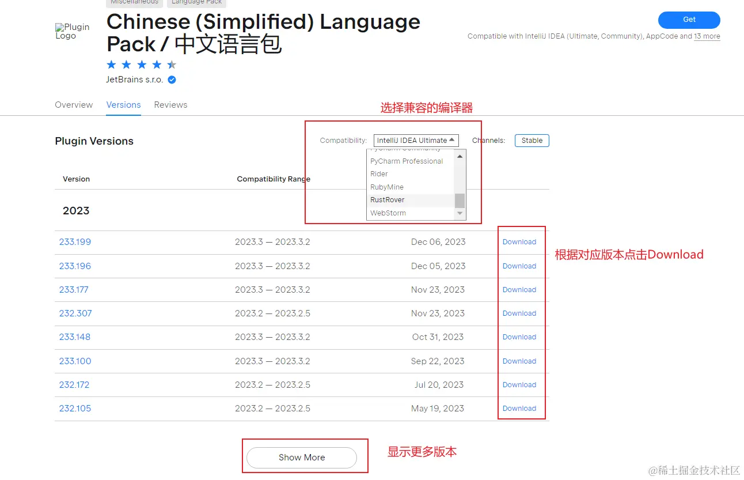Choose PyCharm Professional in the list
Viewport: 744px width, 480px height.
coord(407,161)
